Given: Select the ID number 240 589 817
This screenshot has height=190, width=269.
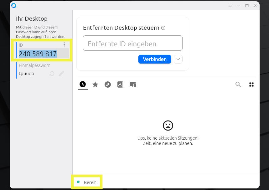Looking at the screenshot, I should pyautogui.click(x=38, y=54).
